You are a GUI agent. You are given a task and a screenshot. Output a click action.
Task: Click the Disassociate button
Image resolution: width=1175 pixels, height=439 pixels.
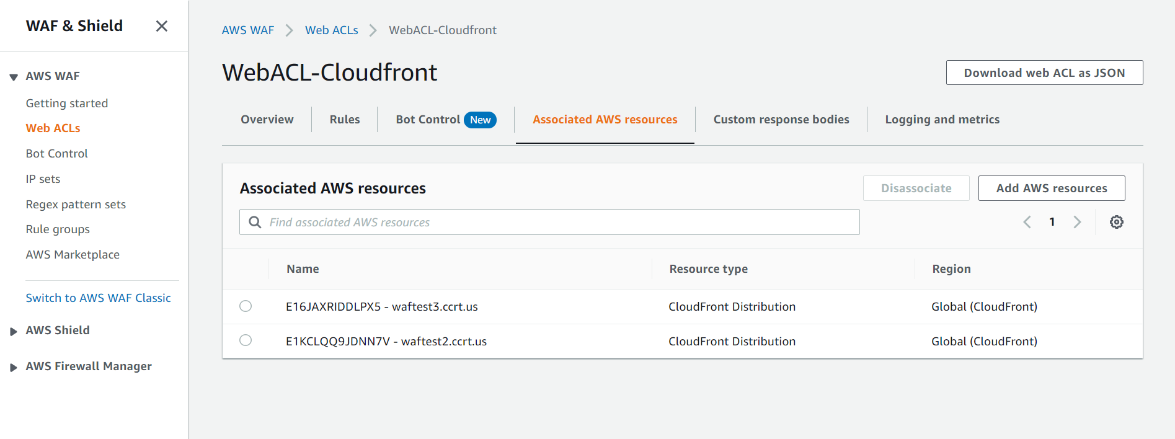(x=916, y=188)
